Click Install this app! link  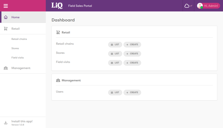pyautogui.click(x=22, y=121)
